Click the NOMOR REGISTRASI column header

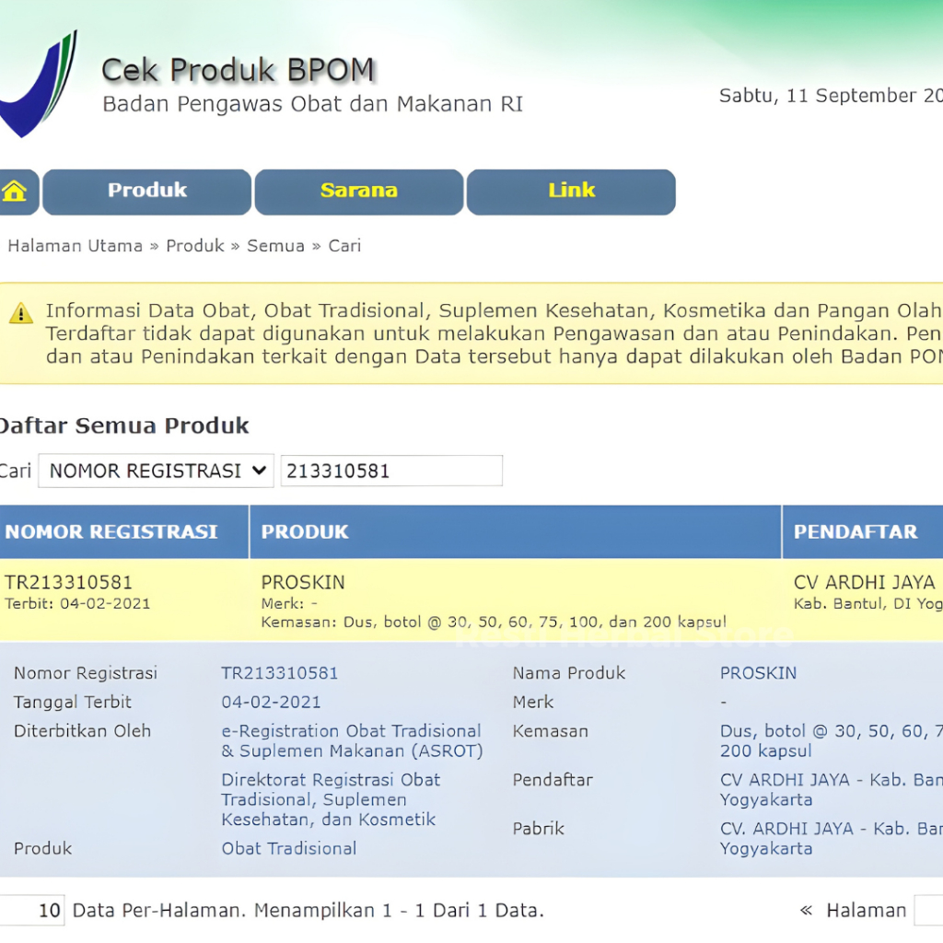coord(124,531)
